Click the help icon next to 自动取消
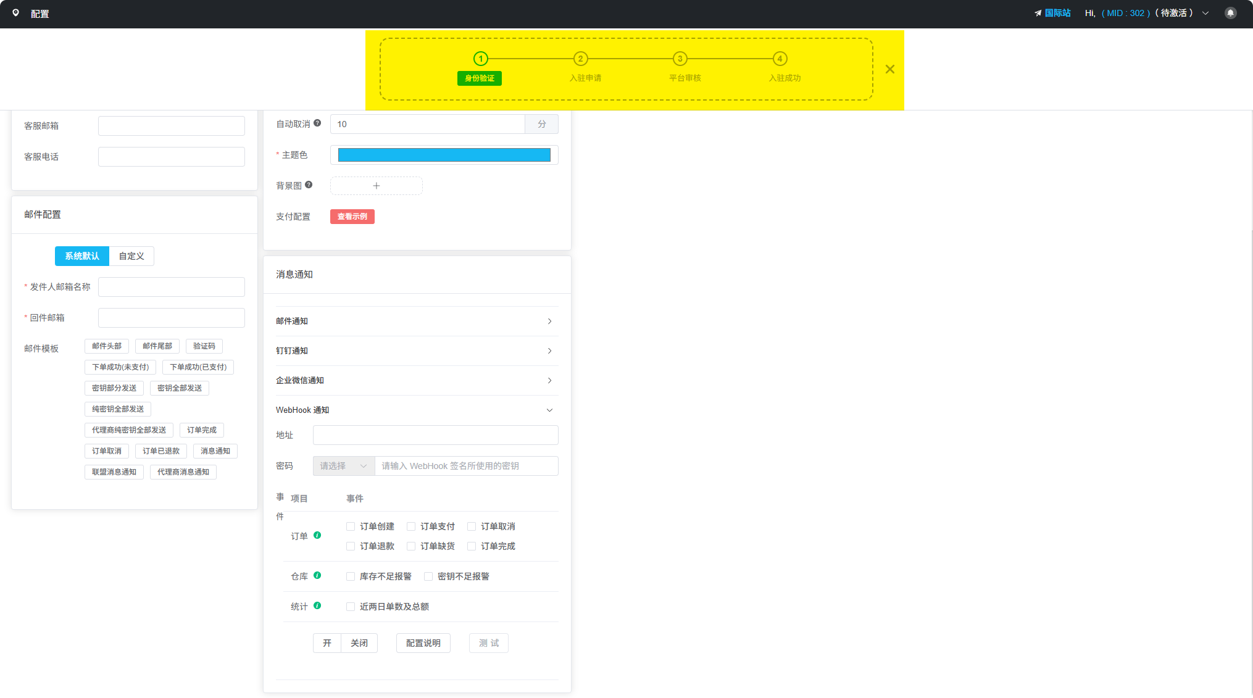 click(x=317, y=123)
